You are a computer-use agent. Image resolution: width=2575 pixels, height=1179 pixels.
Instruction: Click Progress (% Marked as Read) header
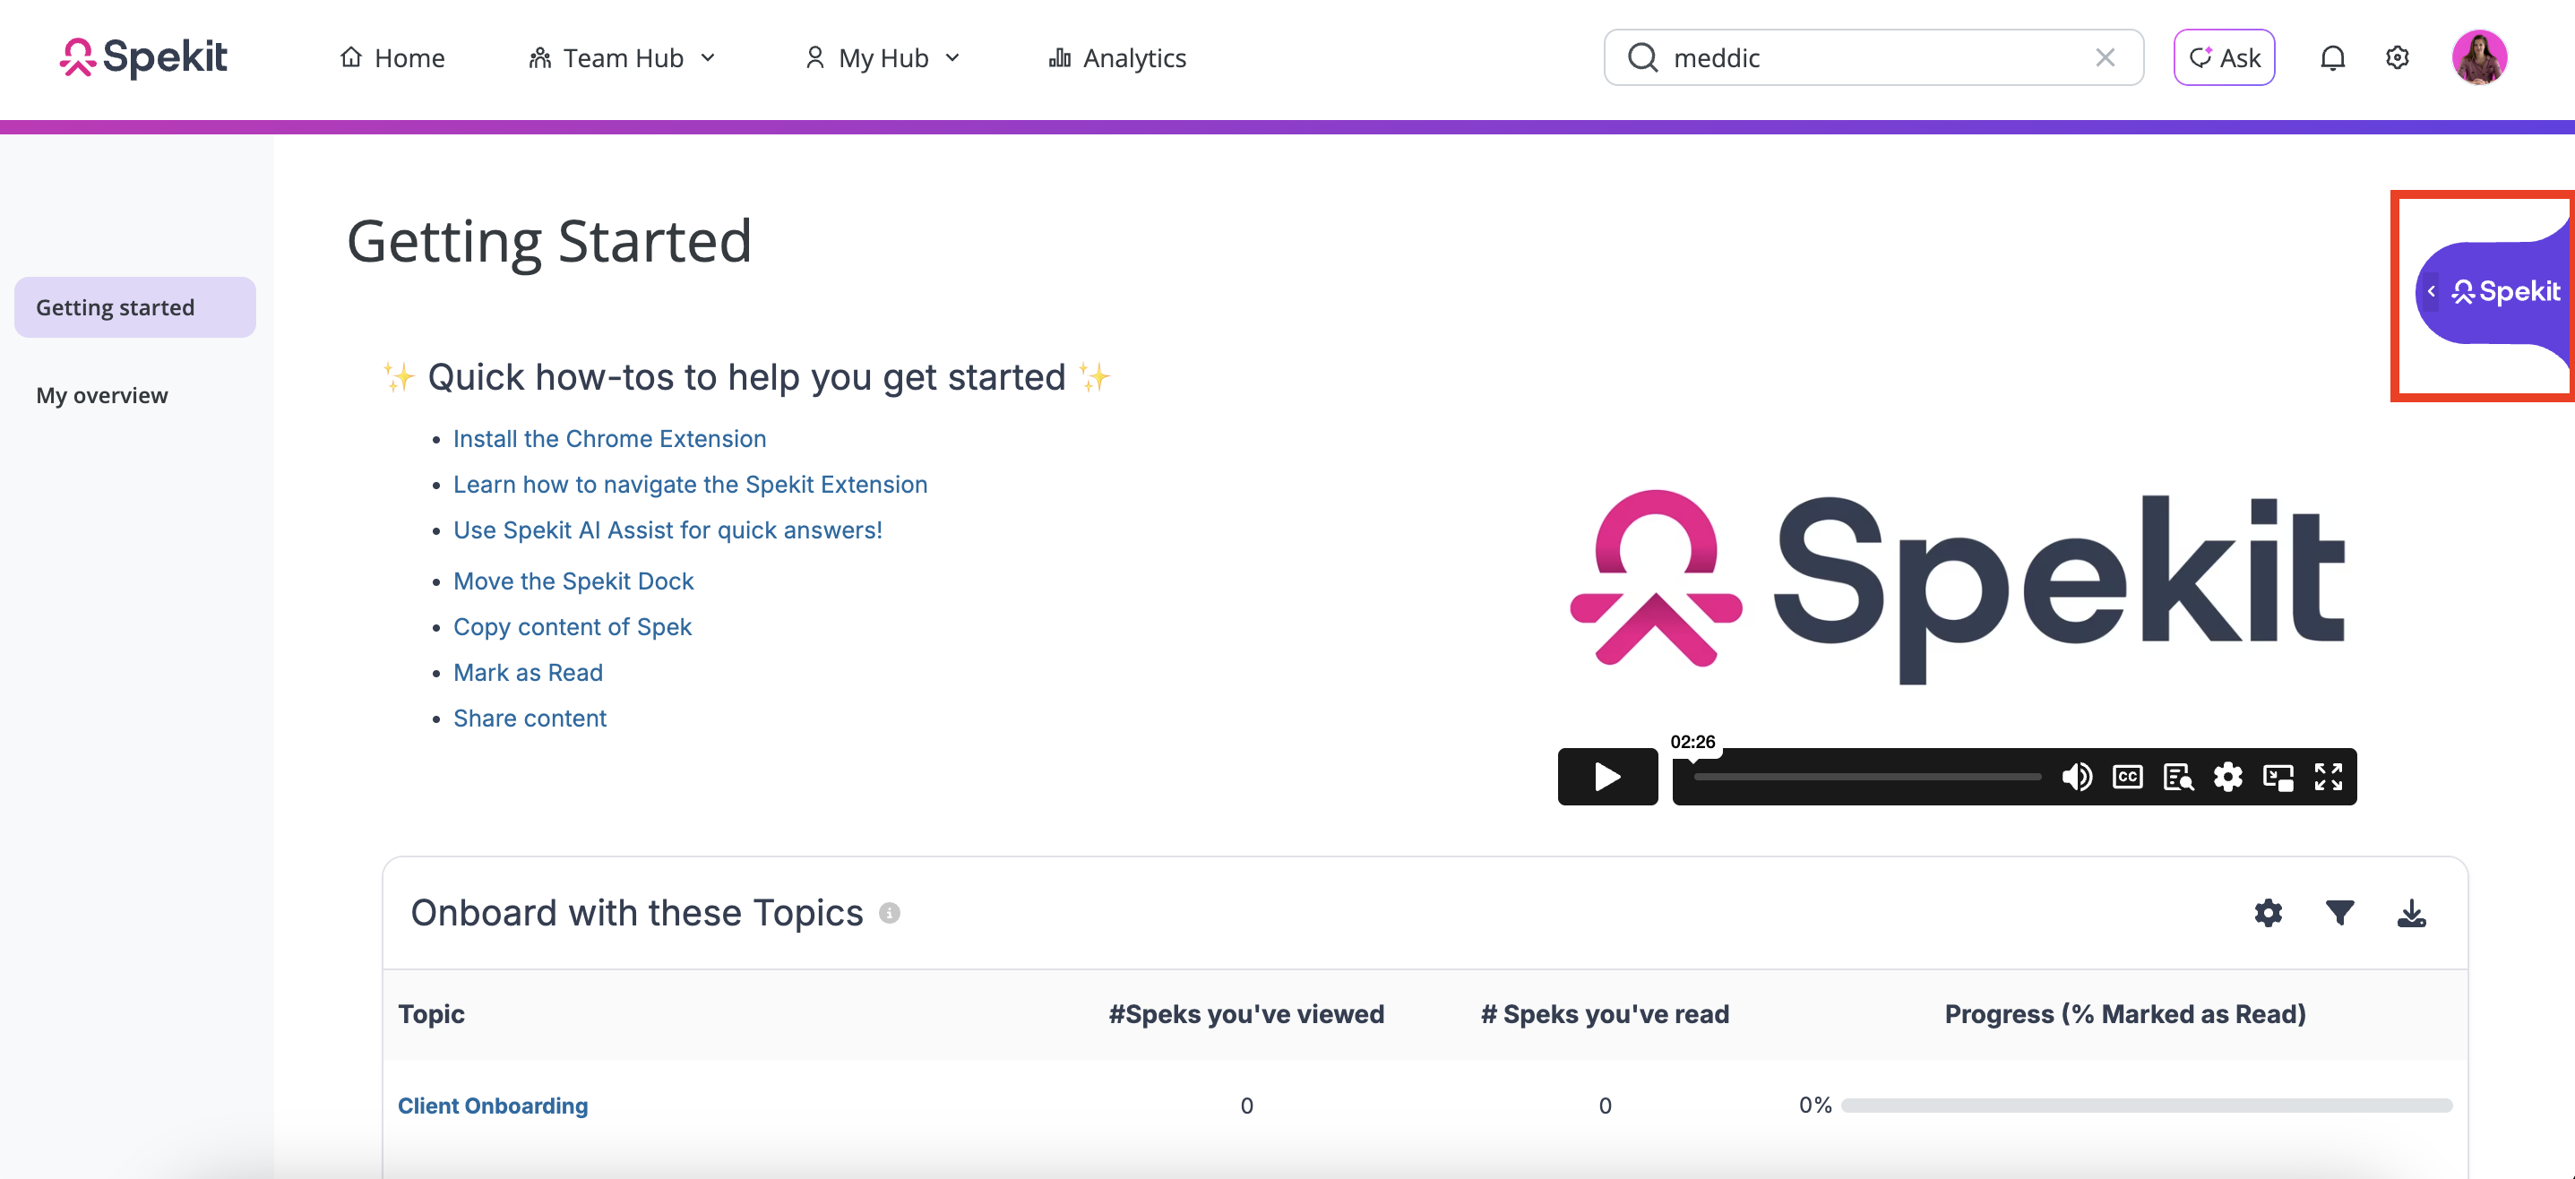(2125, 1013)
